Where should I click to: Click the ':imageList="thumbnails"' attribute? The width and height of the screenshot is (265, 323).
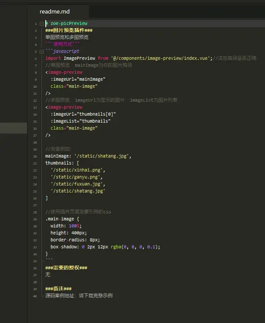80,121
